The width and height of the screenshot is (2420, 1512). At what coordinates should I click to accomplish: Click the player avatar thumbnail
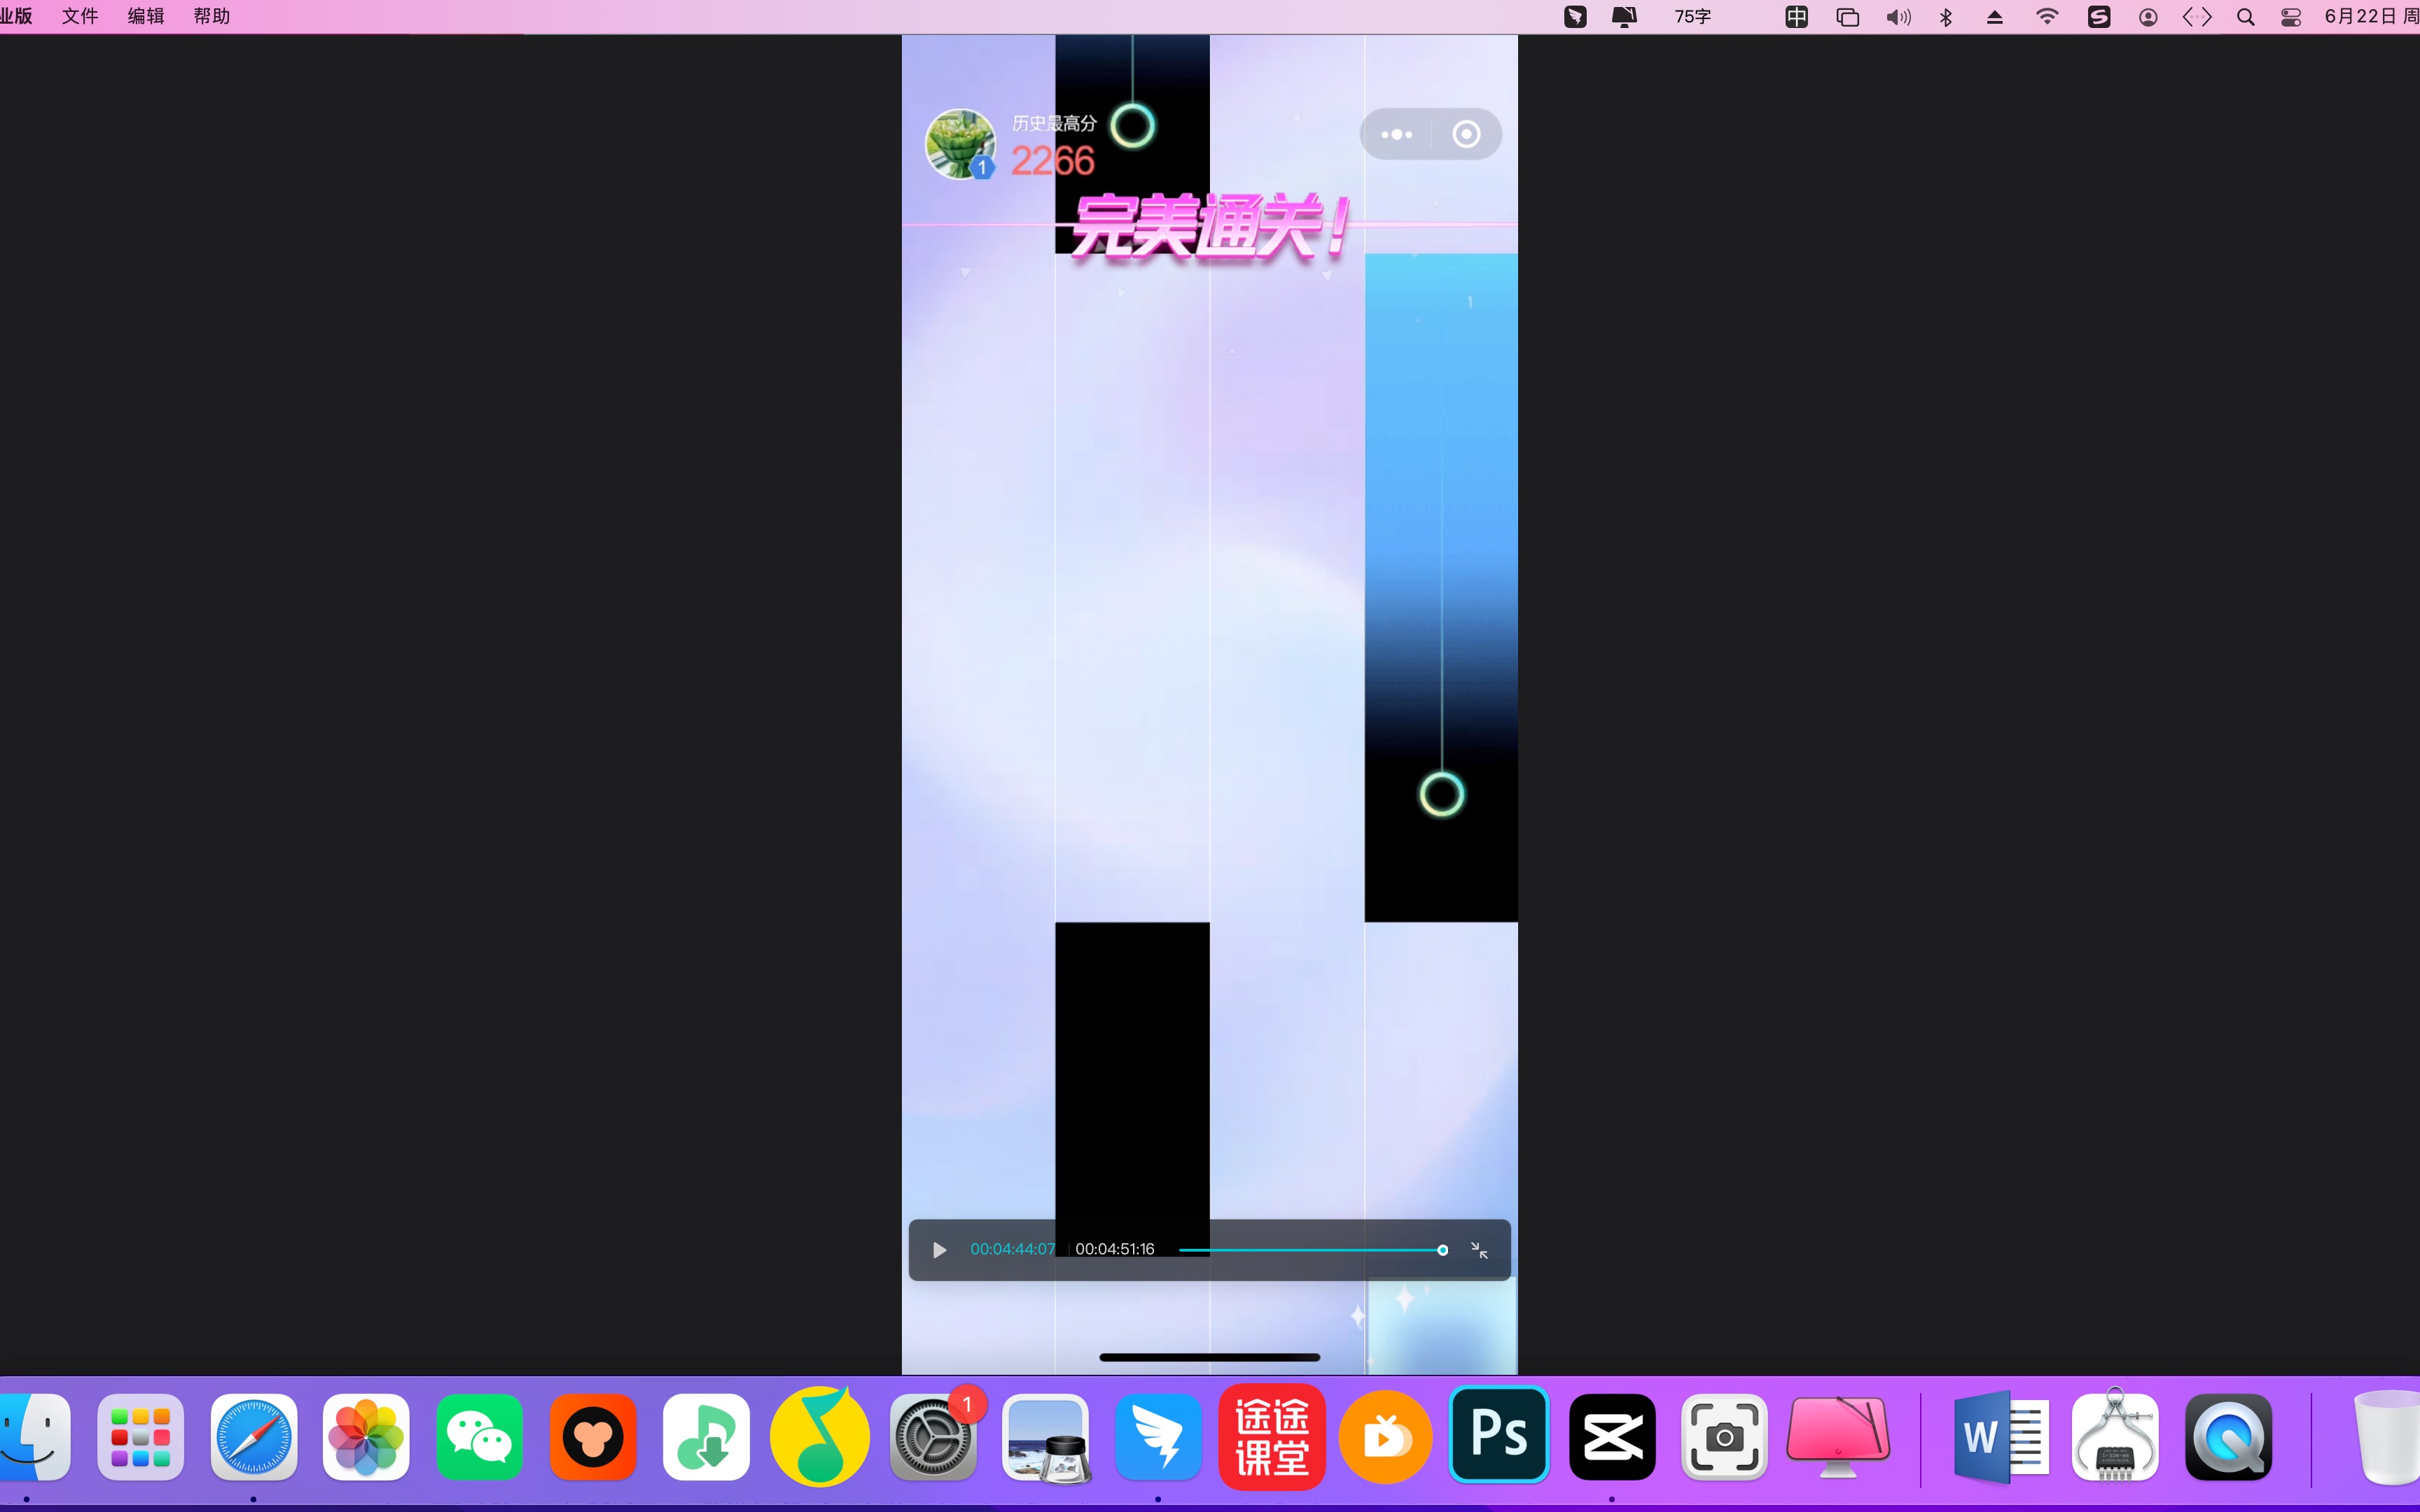click(960, 144)
